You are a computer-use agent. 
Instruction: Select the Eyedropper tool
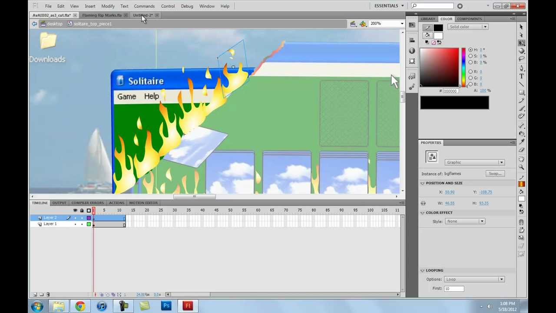pyautogui.click(x=521, y=142)
